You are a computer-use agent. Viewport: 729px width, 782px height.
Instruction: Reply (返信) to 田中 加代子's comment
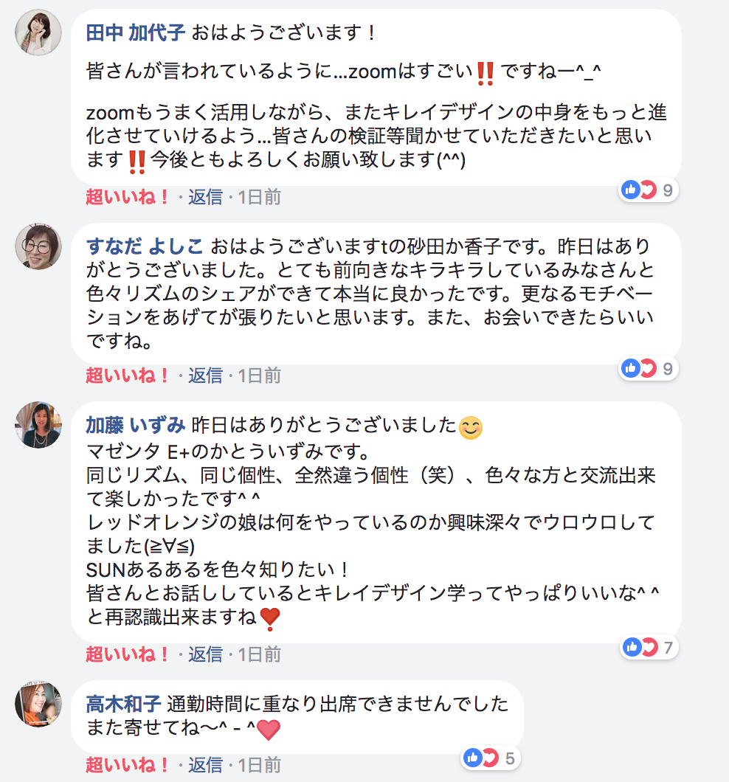click(x=205, y=197)
